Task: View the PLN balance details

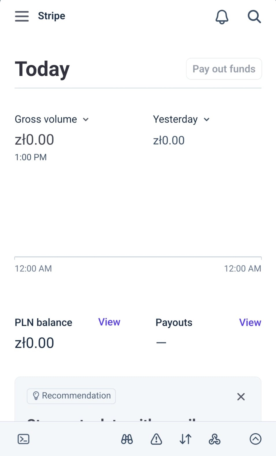Action: click(109, 322)
